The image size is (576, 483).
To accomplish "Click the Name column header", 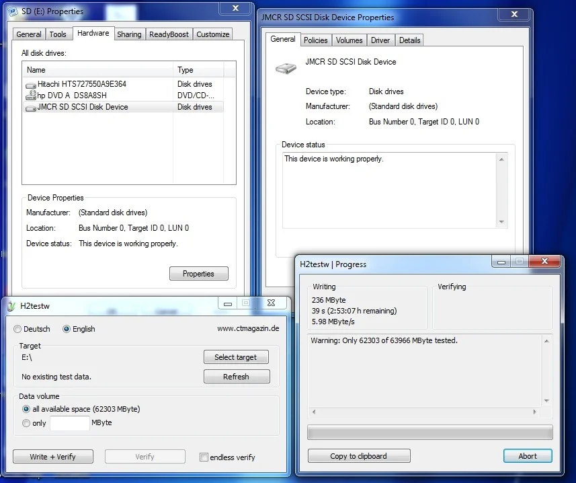I will (36, 70).
